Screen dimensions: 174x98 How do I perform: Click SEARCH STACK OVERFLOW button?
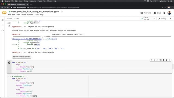point(22,57)
